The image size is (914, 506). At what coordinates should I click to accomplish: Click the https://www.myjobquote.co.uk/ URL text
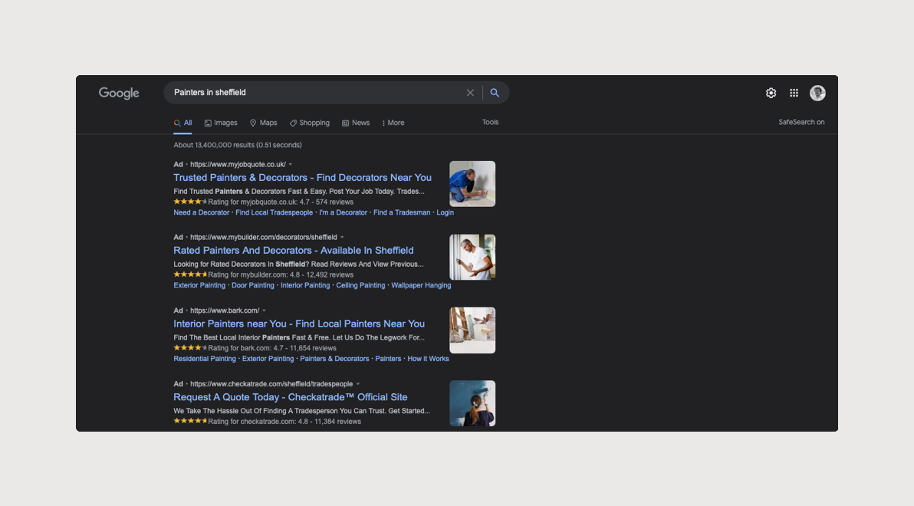point(238,164)
